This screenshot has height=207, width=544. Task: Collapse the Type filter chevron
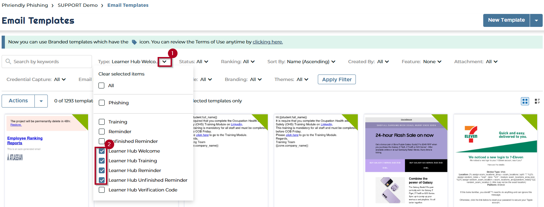click(x=164, y=62)
